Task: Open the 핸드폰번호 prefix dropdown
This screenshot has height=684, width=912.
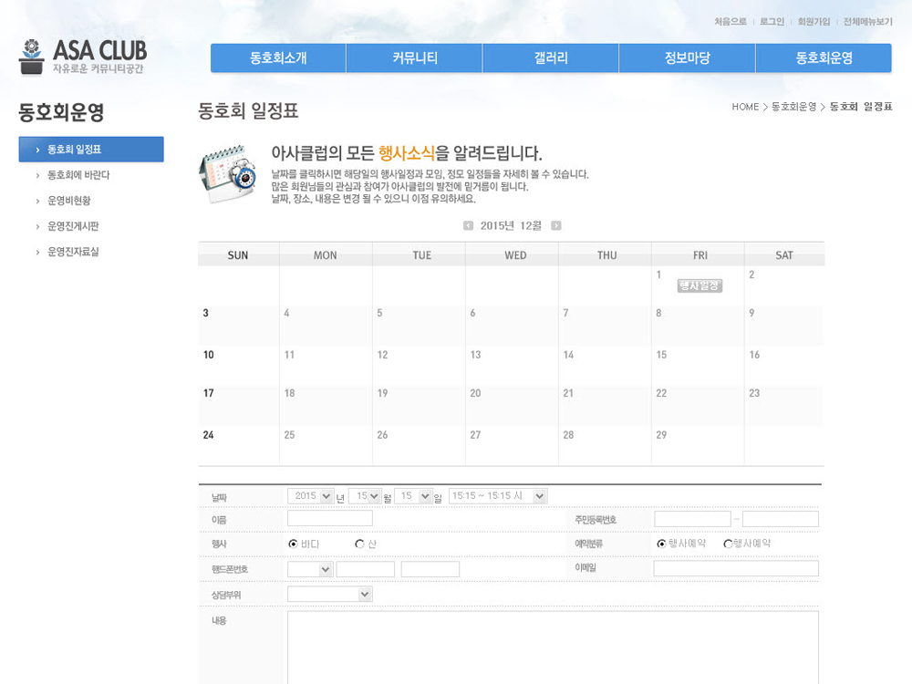Action: [310, 569]
